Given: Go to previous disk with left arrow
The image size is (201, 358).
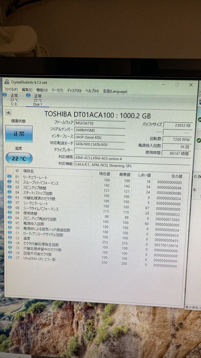Looking at the screenshot, I should pyautogui.click(x=8, y=112).
